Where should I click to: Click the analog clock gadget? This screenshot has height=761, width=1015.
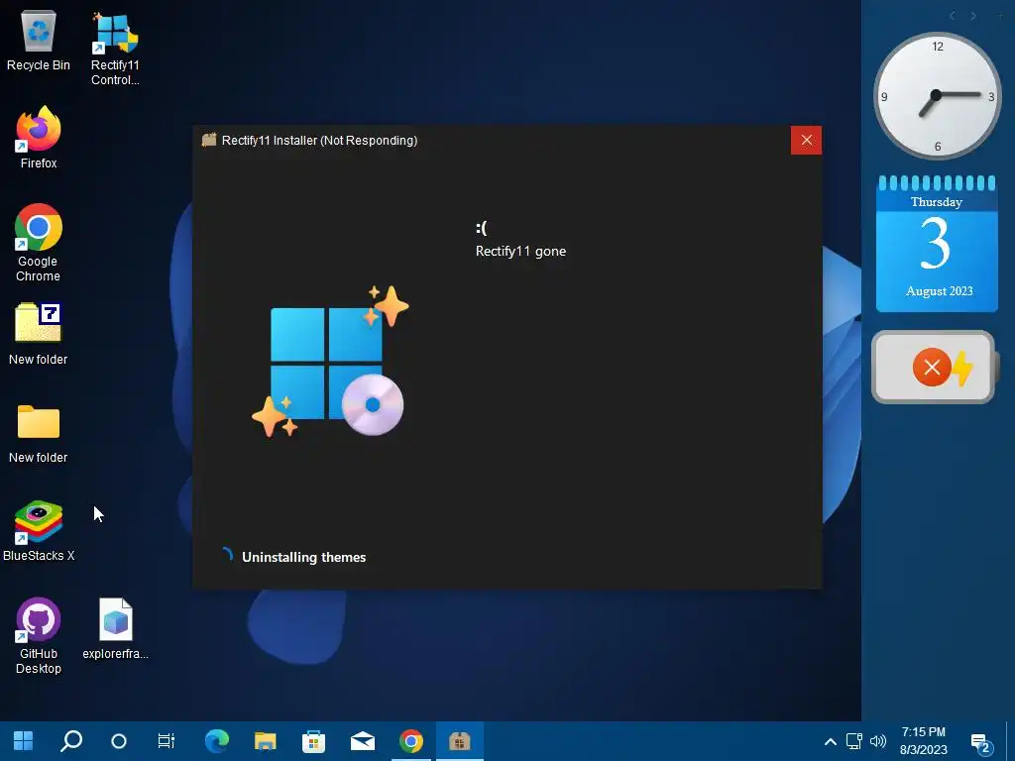pos(937,96)
